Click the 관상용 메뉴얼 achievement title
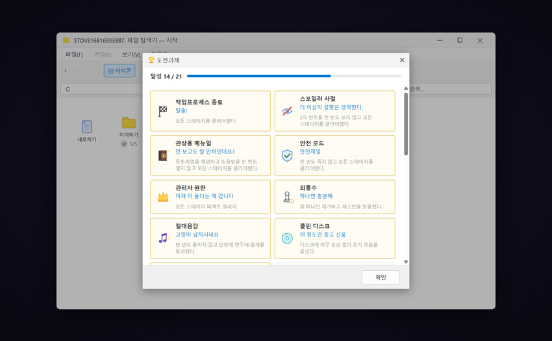 pyautogui.click(x=194, y=143)
